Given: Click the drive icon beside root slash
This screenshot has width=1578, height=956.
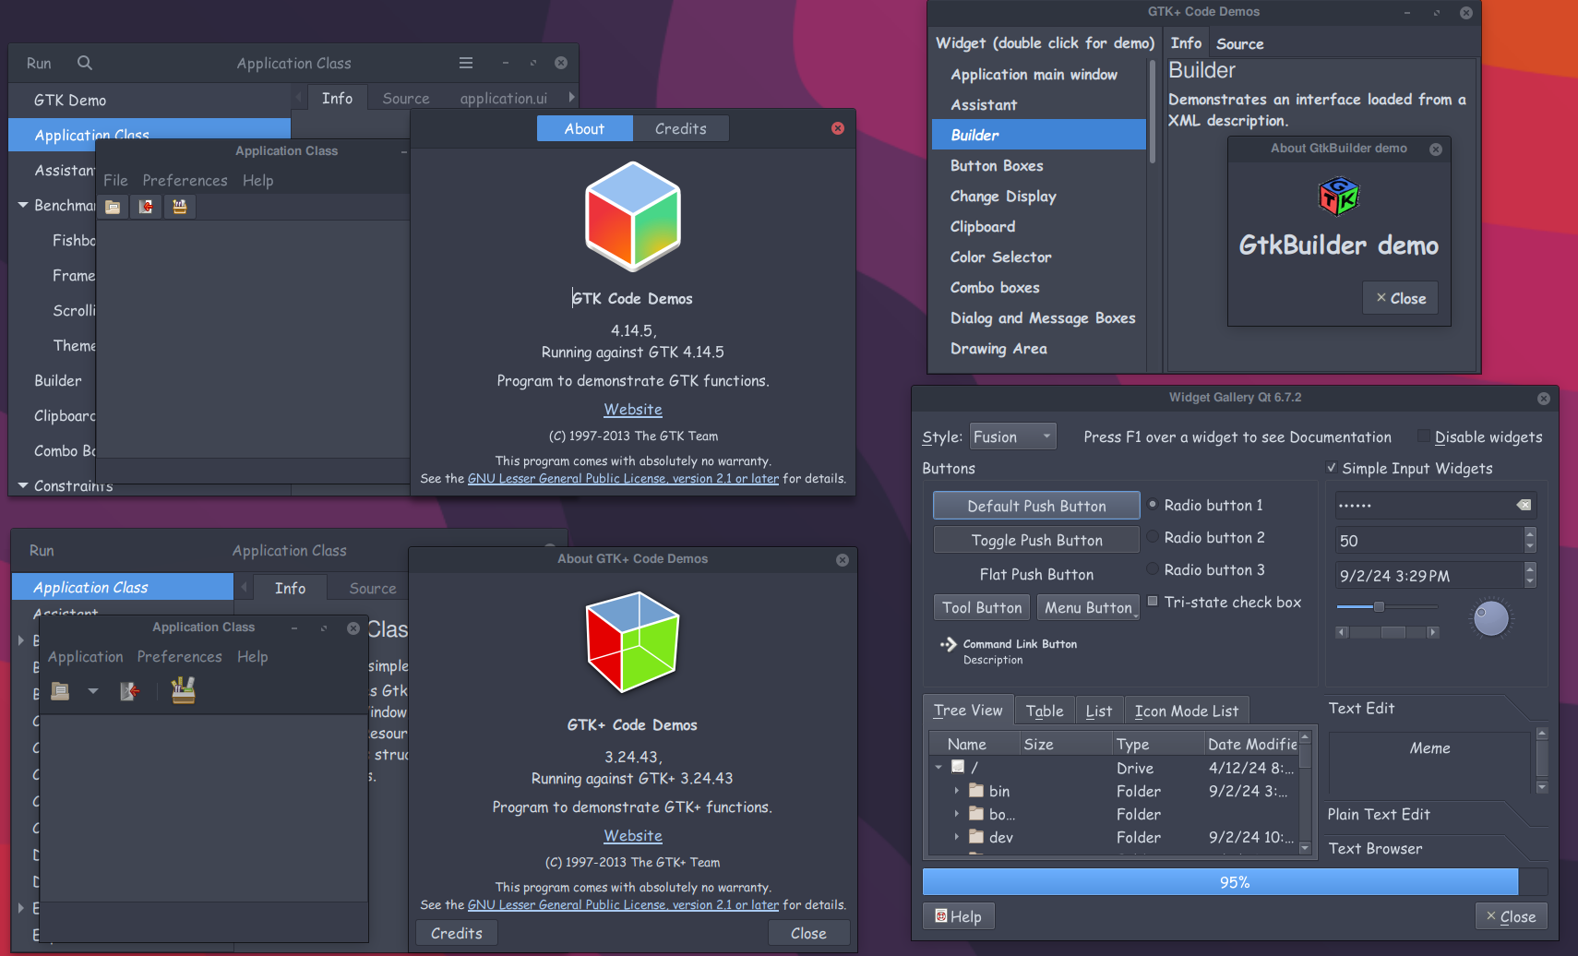Looking at the screenshot, I should coord(958,767).
